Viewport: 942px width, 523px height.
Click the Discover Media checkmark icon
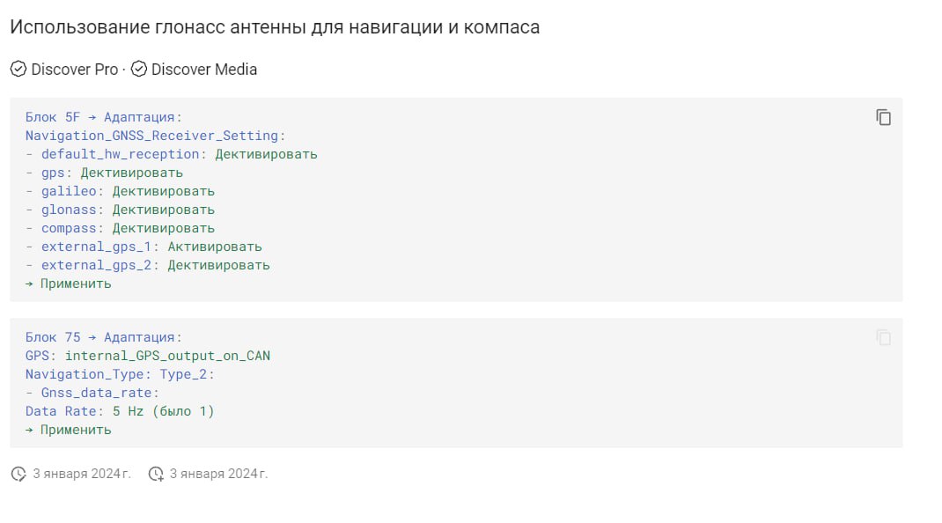pos(139,70)
